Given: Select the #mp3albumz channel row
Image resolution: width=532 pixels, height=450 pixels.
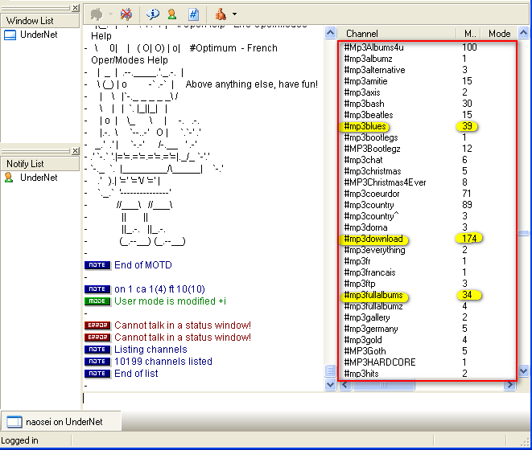Looking at the screenshot, I should 427,59.
